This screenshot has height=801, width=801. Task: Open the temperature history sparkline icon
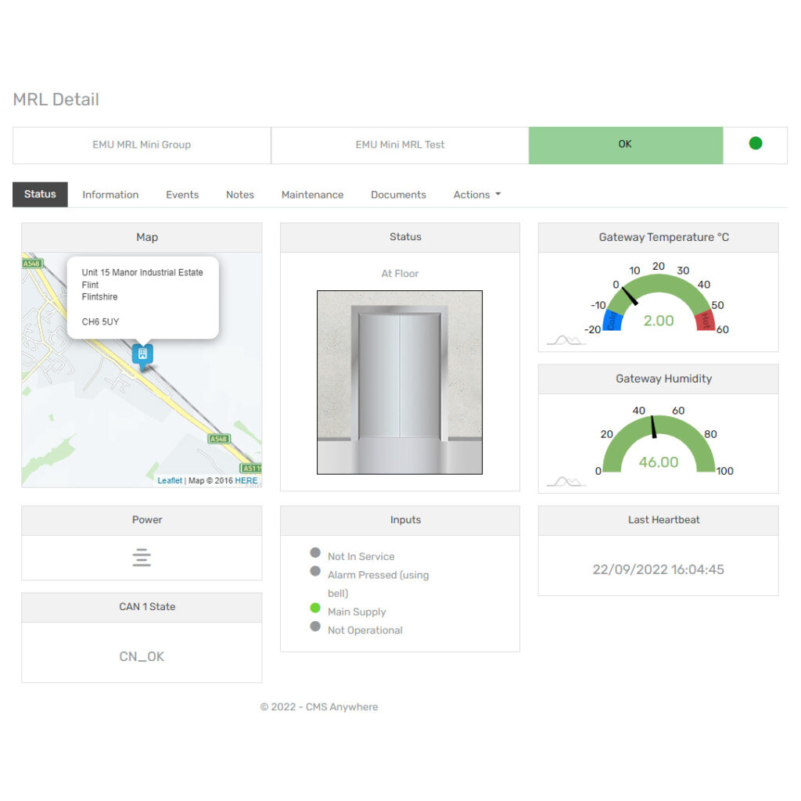coord(566,340)
